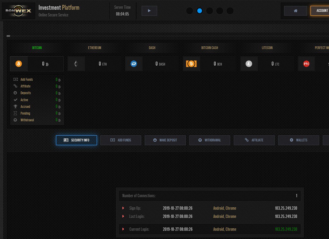The width and height of the screenshot is (329, 239).
Task: Click the Deposits label in Bitcoin list
Action: (x=26, y=93)
